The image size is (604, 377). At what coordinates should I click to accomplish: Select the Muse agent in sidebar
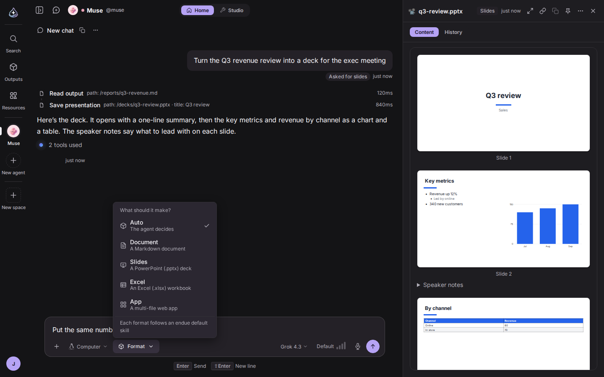[13, 135]
